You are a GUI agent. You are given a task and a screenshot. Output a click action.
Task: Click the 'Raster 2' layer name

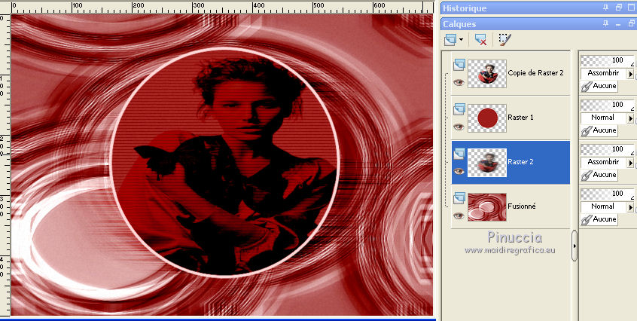point(520,162)
